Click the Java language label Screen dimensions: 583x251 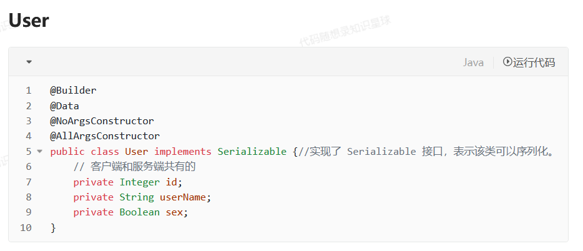[473, 62]
